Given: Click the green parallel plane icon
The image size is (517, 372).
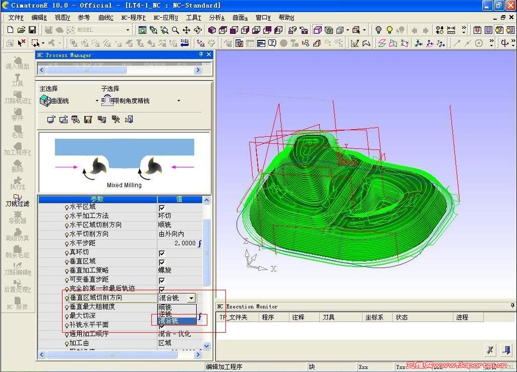Looking at the screenshot, I should [x=382, y=43].
